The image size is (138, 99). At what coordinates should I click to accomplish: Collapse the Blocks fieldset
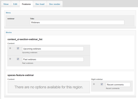pyautogui.click(x=9, y=33)
